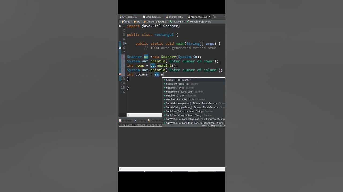
Task: Open the Problems view tab
Action: [126, 121]
